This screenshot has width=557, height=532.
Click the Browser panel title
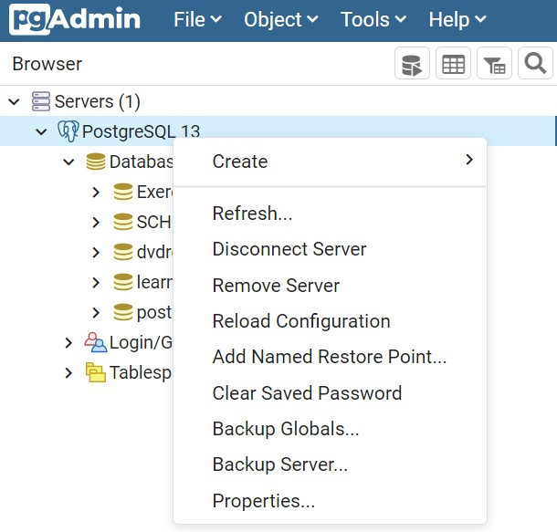[x=47, y=64]
